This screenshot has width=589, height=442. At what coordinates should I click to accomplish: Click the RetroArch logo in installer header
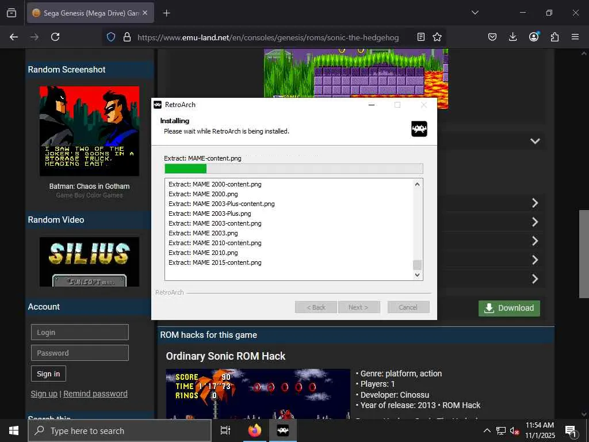pos(419,129)
